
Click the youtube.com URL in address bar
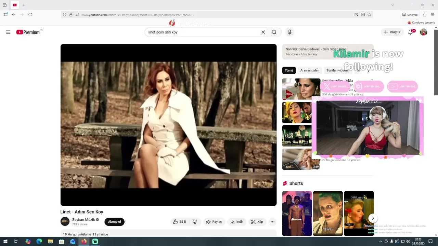click(x=138, y=15)
